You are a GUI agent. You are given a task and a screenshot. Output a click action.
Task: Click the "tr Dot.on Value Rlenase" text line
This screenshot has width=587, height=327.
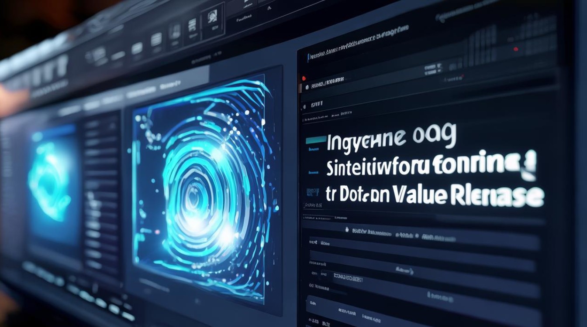point(435,196)
